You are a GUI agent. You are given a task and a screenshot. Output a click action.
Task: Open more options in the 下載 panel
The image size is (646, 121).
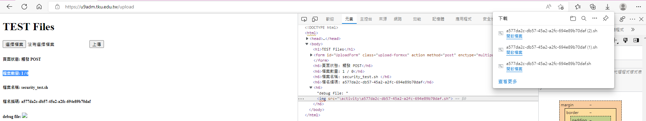tap(595, 18)
